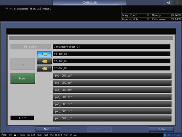Select file job_ 006.tif

[112, 111]
